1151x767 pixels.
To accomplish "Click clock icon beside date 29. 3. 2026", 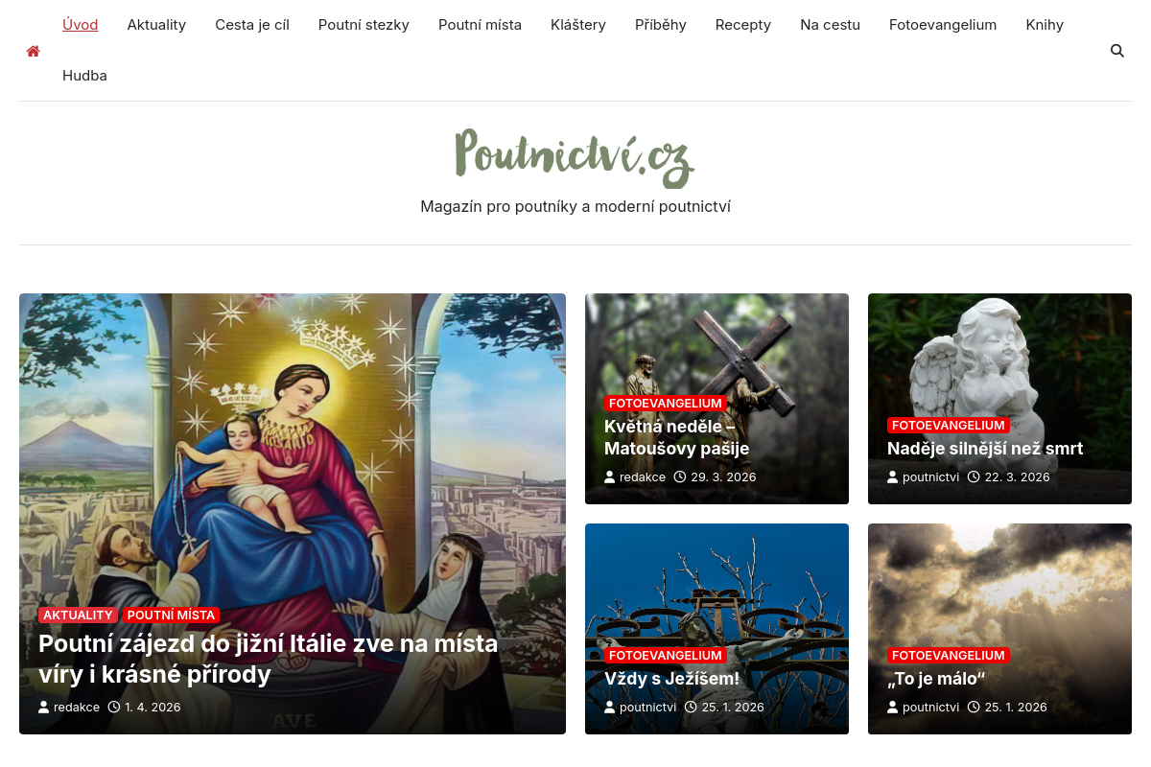I will click(x=680, y=476).
